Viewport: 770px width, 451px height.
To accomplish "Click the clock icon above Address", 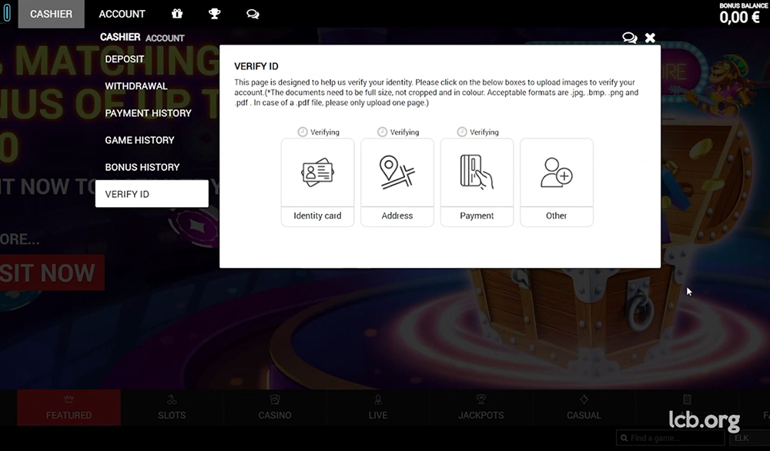I will (382, 132).
